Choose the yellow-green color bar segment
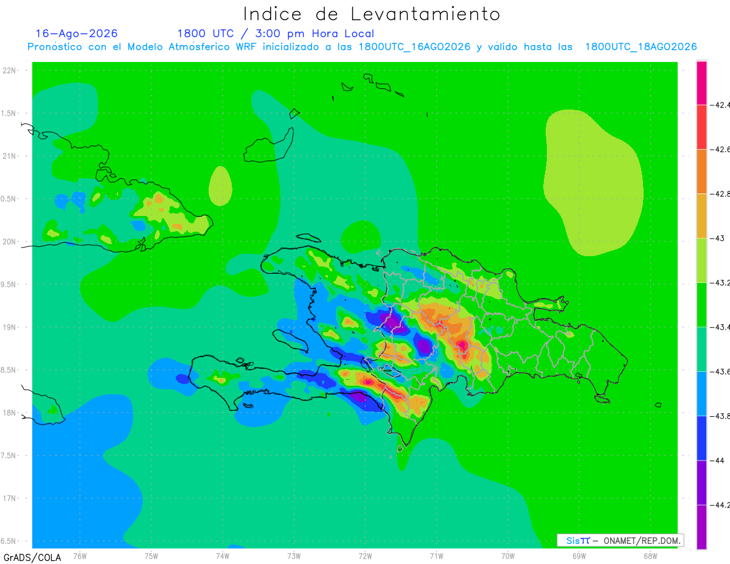Image resolution: width=730 pixels, height=564 pixels. (701, 260)
